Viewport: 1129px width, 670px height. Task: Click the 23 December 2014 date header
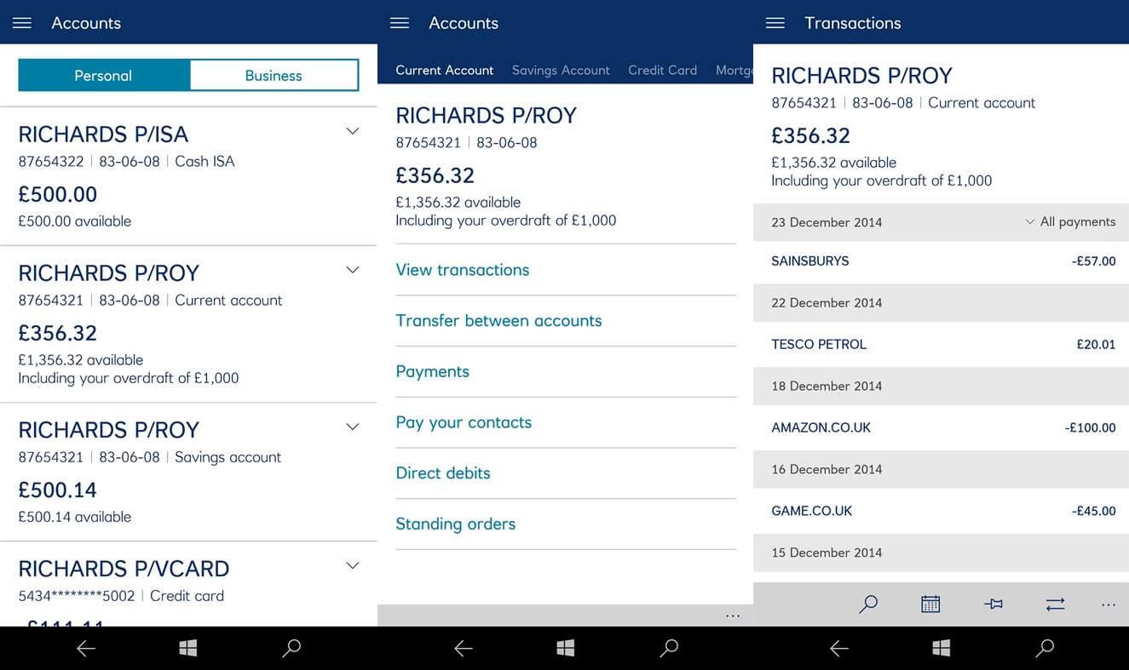pos(827,222)
